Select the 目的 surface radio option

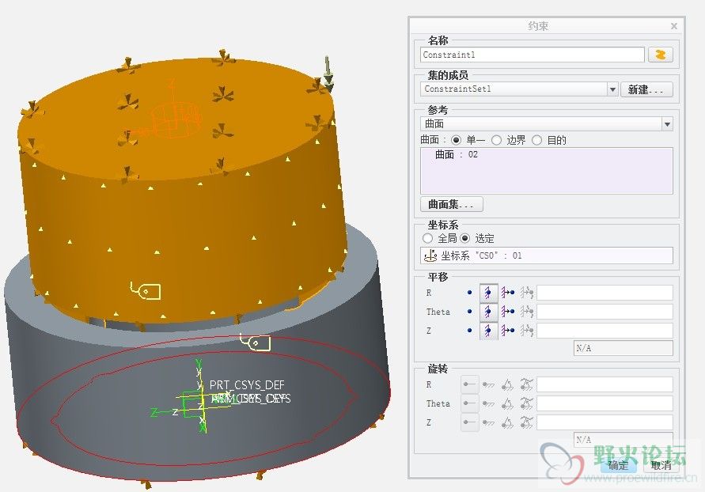(x=536, y=140)
